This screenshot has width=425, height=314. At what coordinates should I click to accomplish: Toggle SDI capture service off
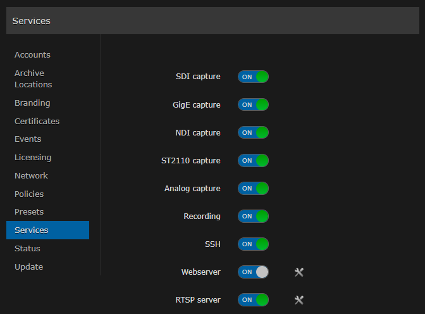point(253,77)
